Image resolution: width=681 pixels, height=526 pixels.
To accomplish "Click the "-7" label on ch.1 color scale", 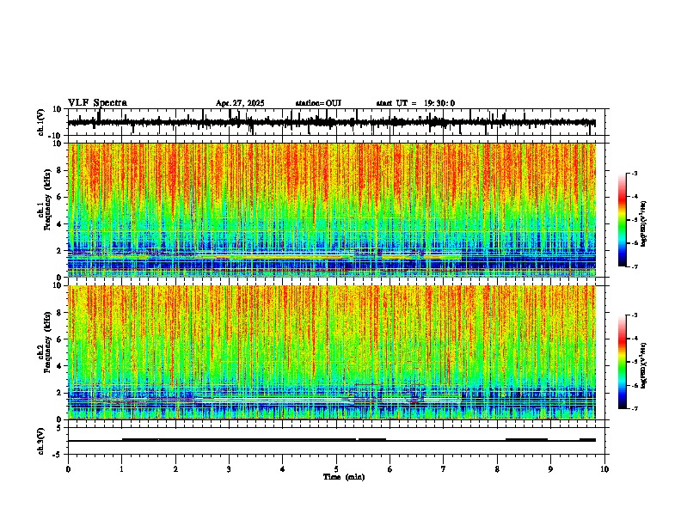I will 634,266.
